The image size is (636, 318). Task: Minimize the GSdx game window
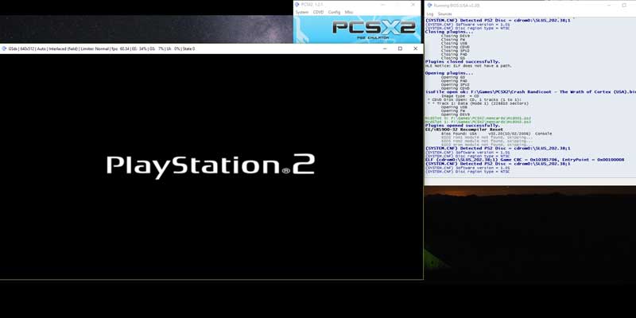[385, 48]
